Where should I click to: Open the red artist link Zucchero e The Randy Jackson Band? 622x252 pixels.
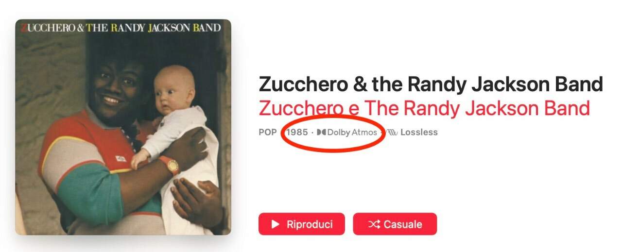coord(424,108)
